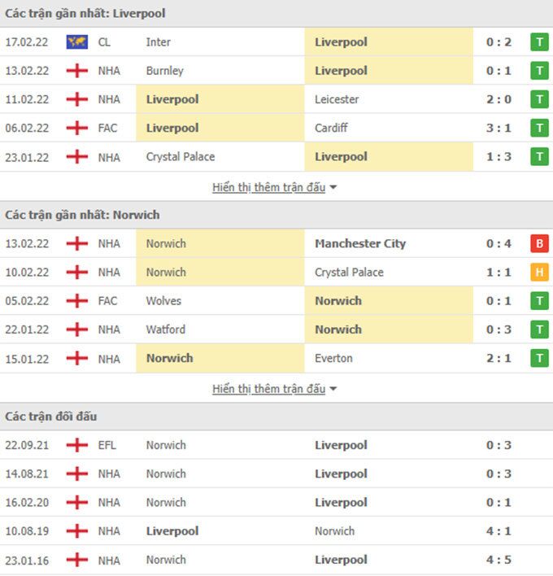Click England flag in 23.01.16 row
The width and height of the screenshot is (553, 576).
tap(77, 560)
